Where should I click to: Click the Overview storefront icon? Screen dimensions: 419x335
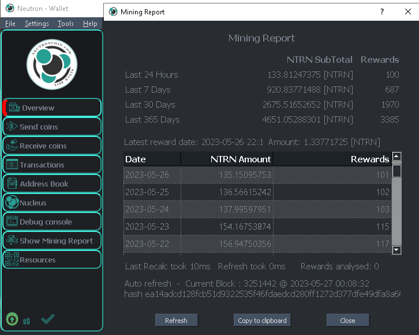tap(14, 108)
